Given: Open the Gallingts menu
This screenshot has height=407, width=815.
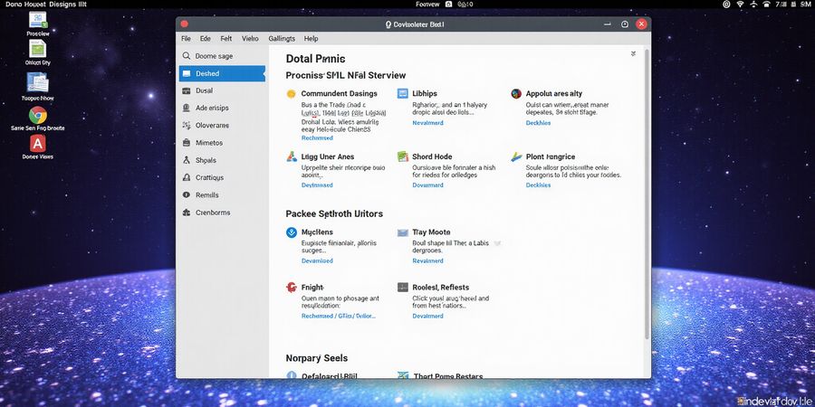Looking at the screenshot, I should tap(282, 38).
